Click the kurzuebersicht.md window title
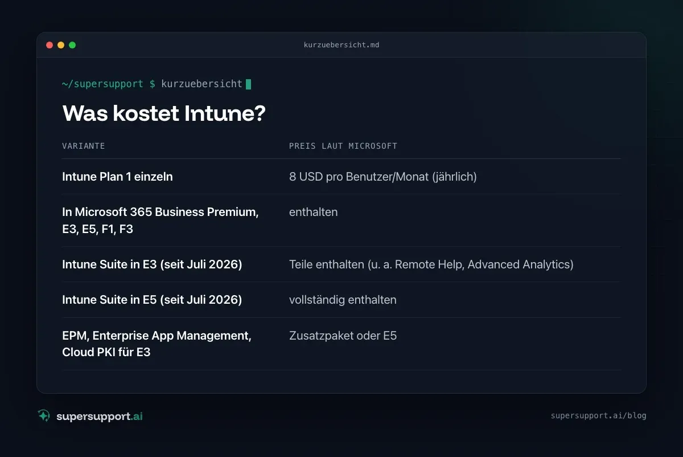This screenshot has height=457, width=683. click(x=341, y=45)
